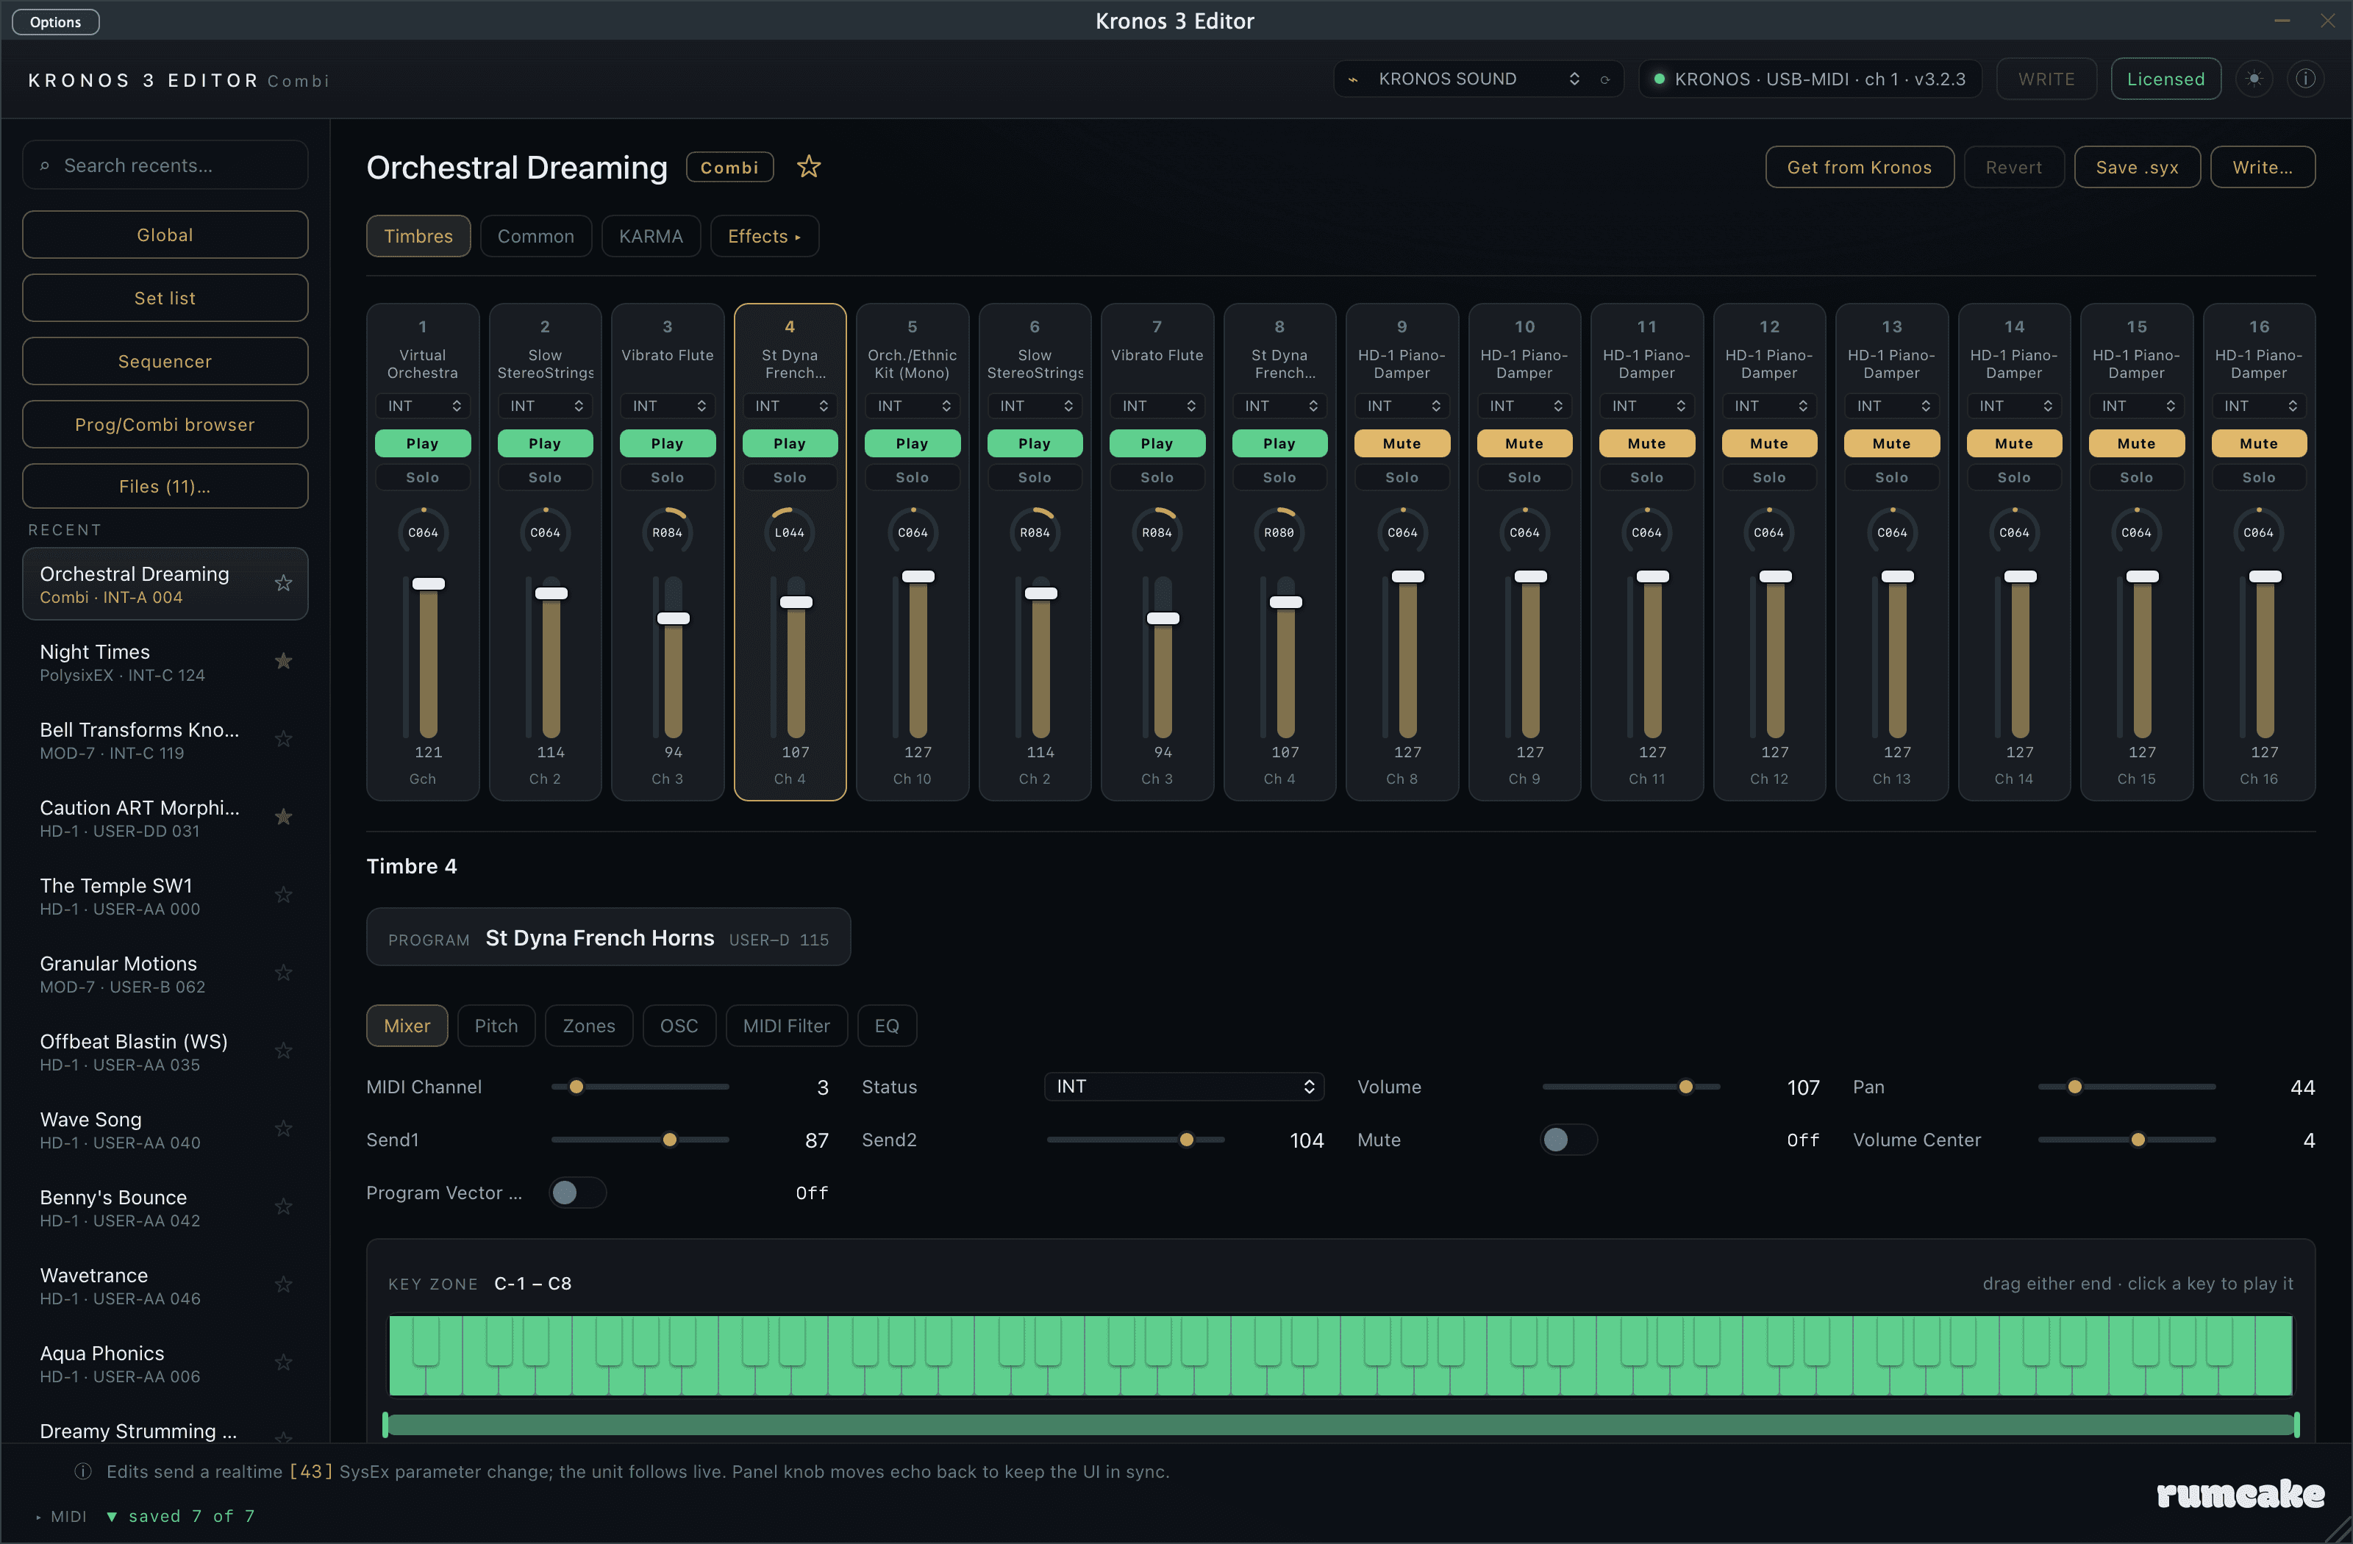Unmute timbre 9 HD-1 Piano-Damper
2353x1544 pixels.
(1402, 444)
